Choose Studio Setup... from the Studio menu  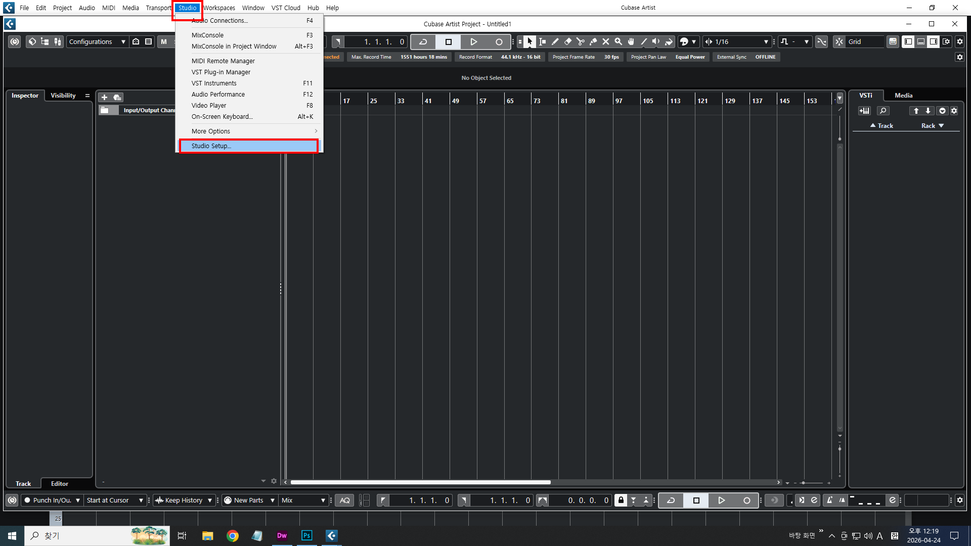pos(249,146)
